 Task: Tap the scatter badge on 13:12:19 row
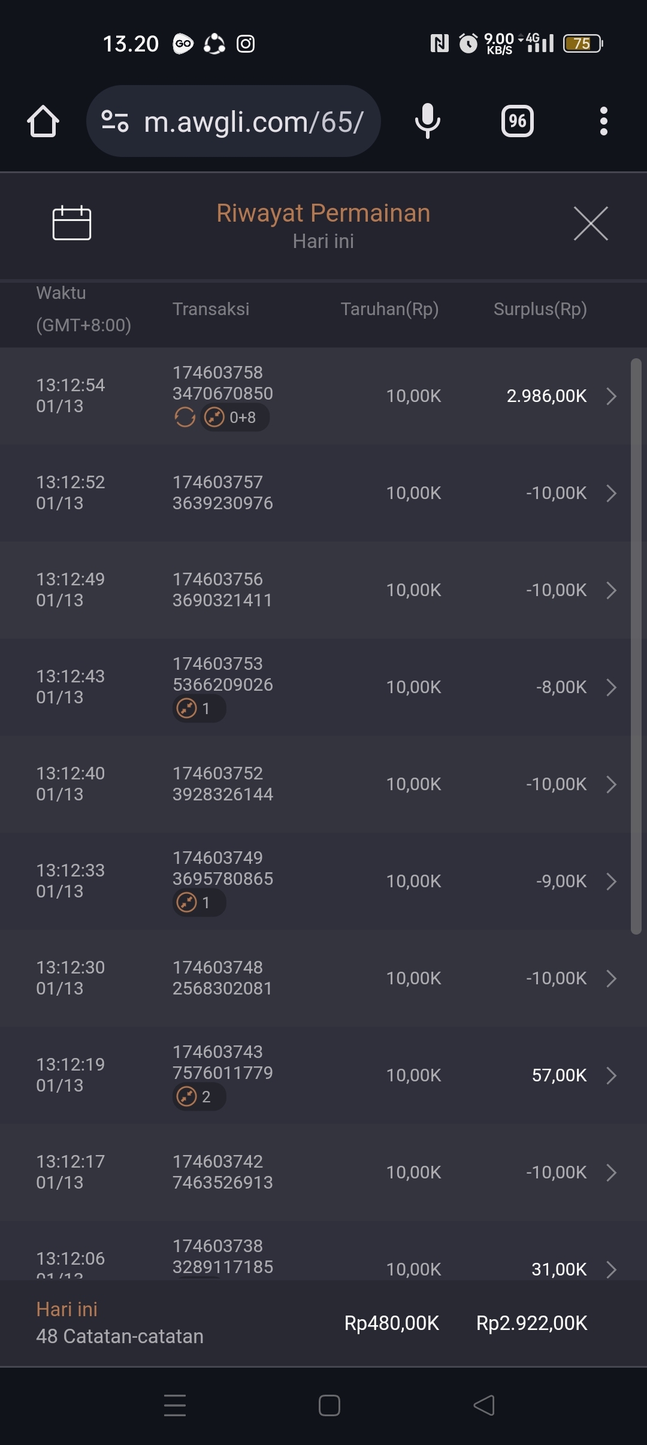point(199,1097)
